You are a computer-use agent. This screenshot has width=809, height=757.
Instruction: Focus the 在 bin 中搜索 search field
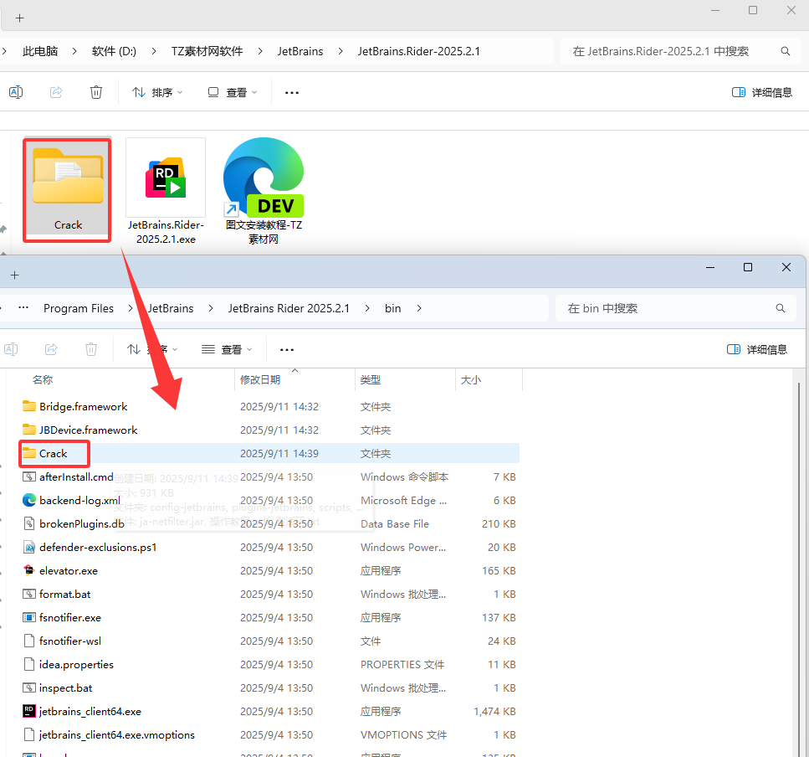coord(676,308)
